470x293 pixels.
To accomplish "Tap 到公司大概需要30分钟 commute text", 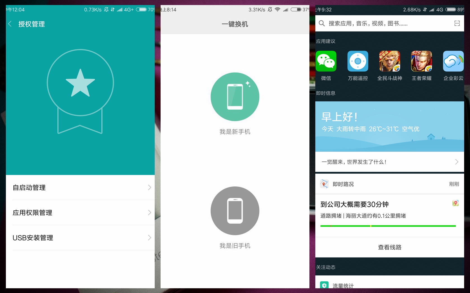I will tap(354, 205).
